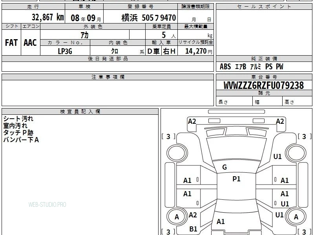Click the 幅 dimension field
Image resolution: width=314 pixels, height=235 pixels.
268,101
